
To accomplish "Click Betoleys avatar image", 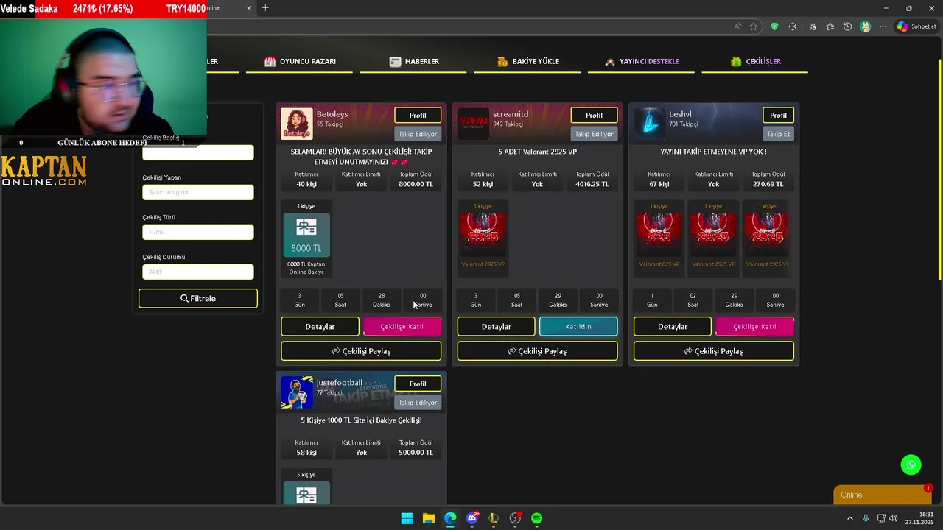I will (x=297, y=124).
